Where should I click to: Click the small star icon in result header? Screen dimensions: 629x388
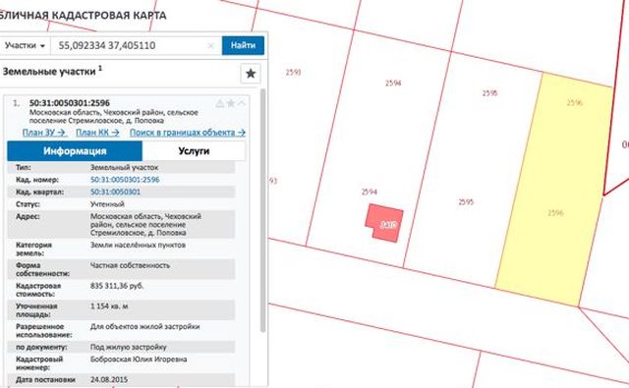(x=231, y=103)
